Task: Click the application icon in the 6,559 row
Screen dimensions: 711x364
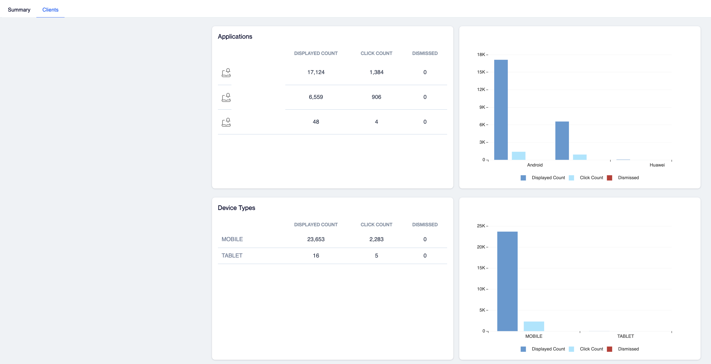Action: click(x=226, y=97)
